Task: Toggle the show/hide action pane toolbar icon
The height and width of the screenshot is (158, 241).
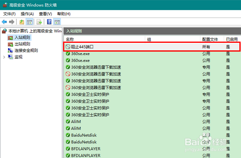Action: click(x=57, y=22)
